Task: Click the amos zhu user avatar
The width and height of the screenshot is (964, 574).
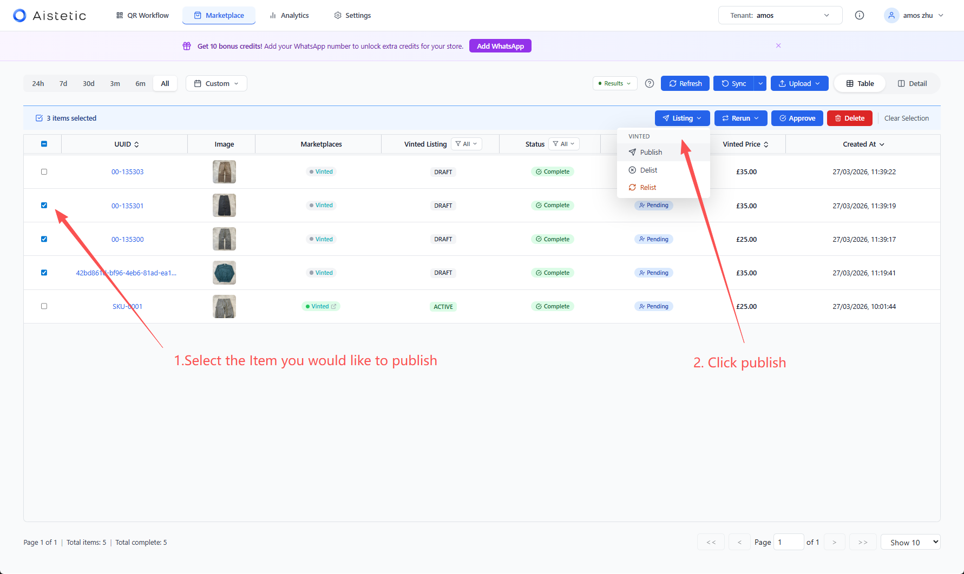Action: point(891,15)
